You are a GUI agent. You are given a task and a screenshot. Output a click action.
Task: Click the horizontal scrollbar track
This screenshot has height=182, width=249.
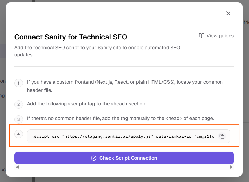(124, 167)
